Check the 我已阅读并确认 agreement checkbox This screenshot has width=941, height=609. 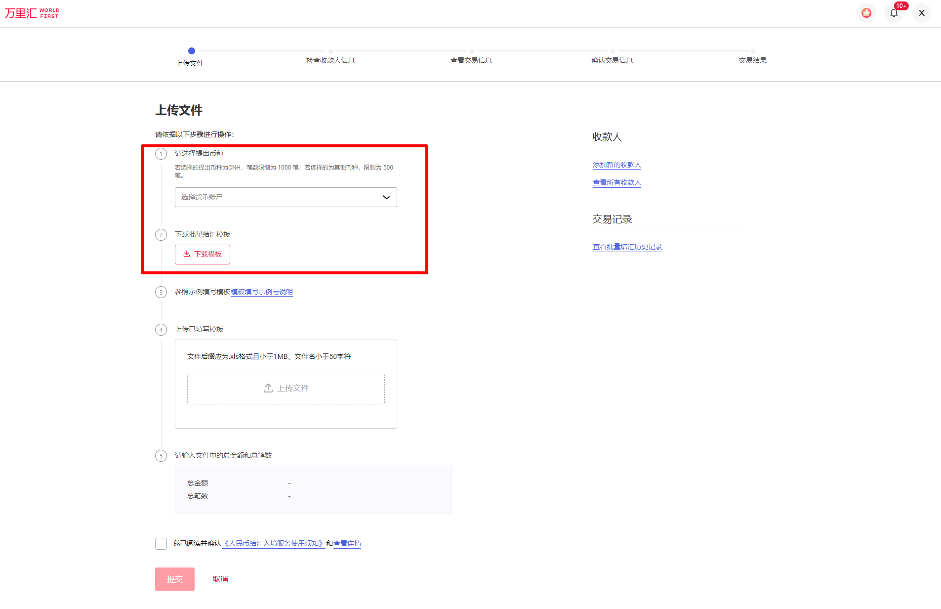[161, 543]
